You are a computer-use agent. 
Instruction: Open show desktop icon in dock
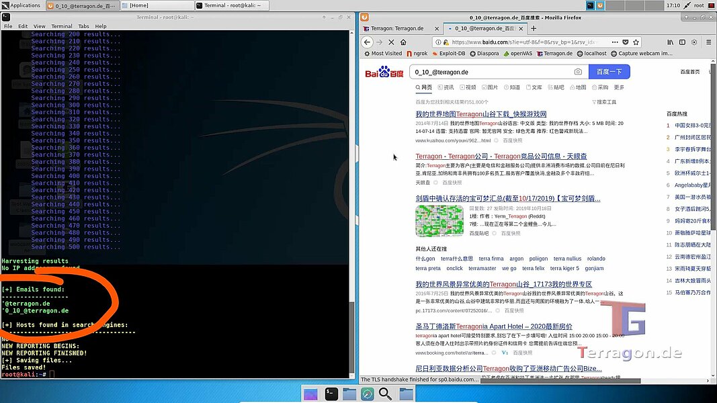[x=310, y=394]
